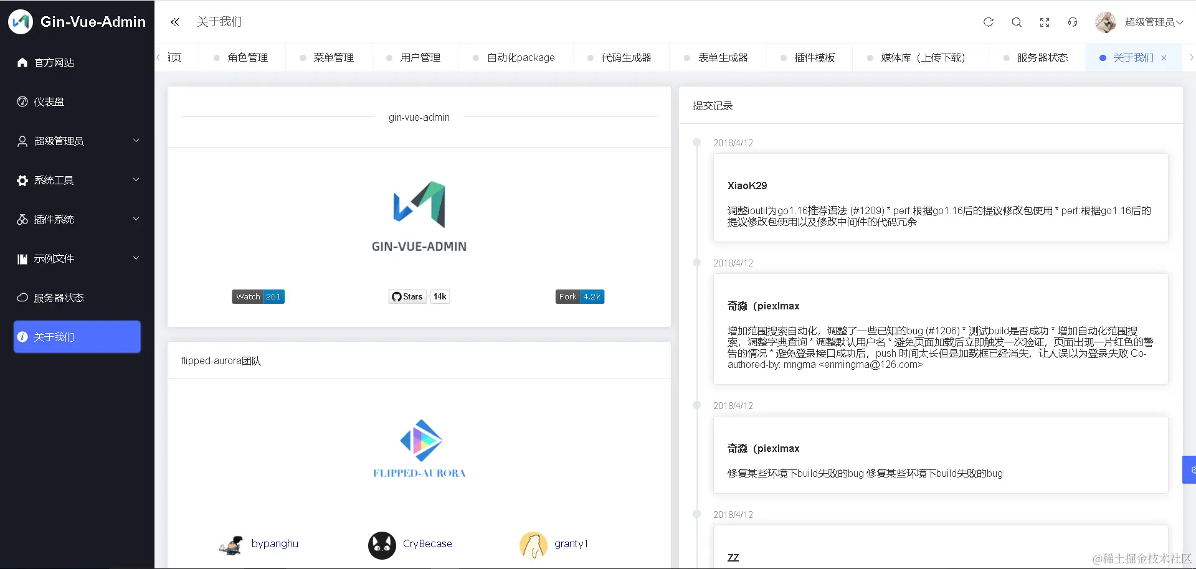This screenshot has height=569, width=1196.
Task: Expand the 插件系统 sidebar menu chevron
Action: click(136, 219)
